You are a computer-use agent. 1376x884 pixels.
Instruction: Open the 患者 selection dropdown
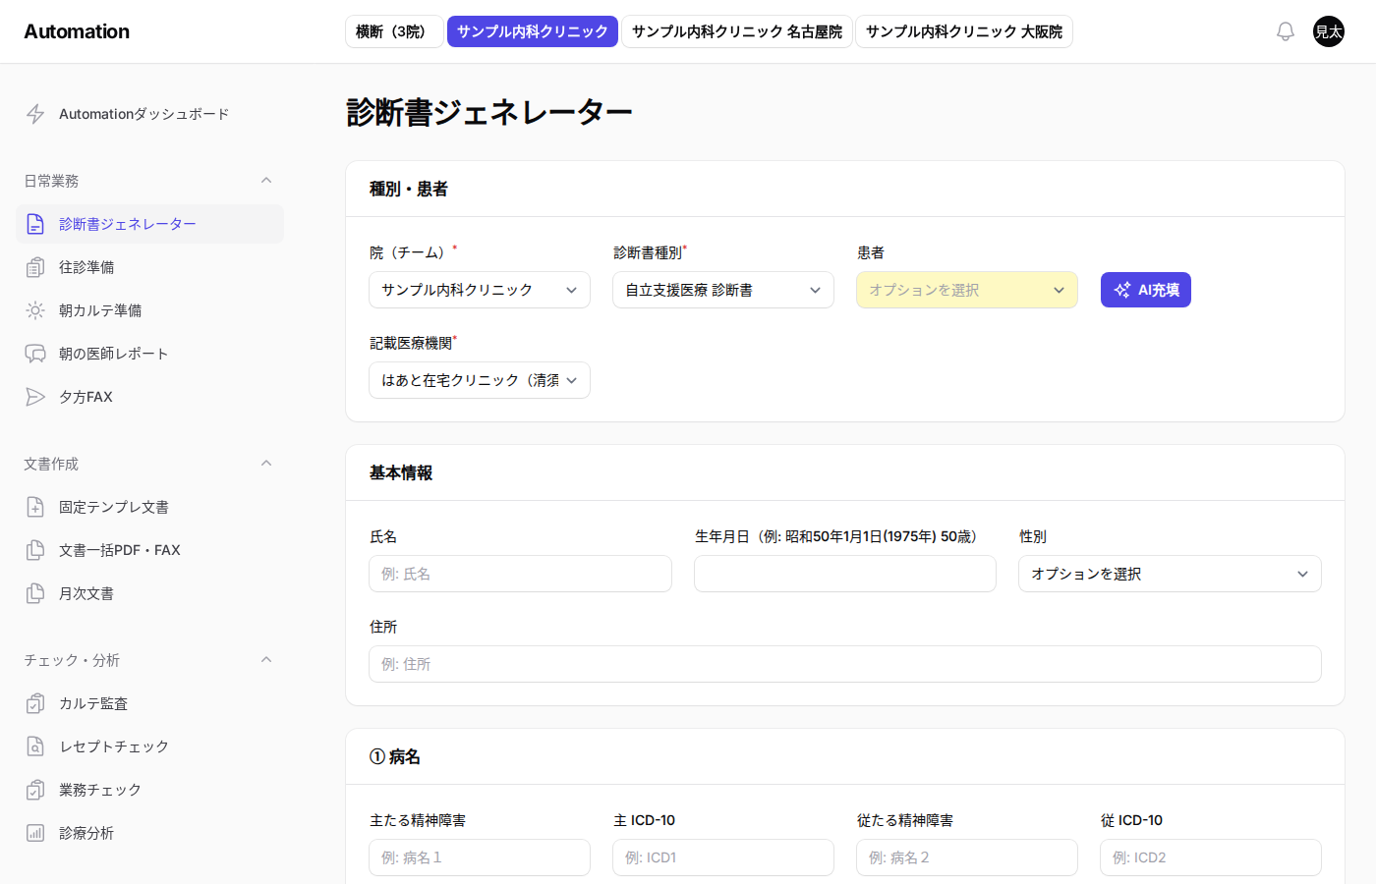coord(967,290)
